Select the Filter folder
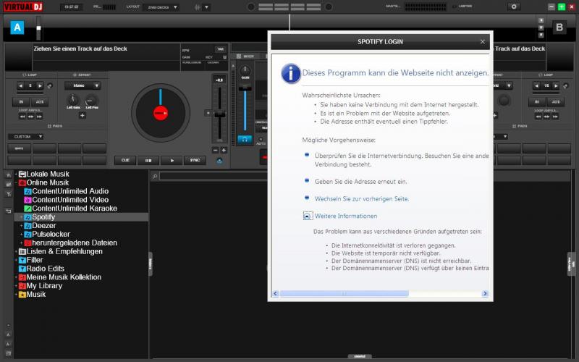This screenshot has width=579, height=362. coord(30,260)
